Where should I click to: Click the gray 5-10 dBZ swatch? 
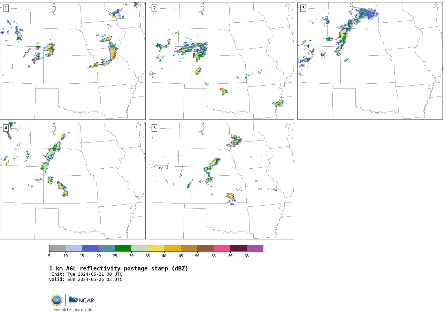(57, 248)
